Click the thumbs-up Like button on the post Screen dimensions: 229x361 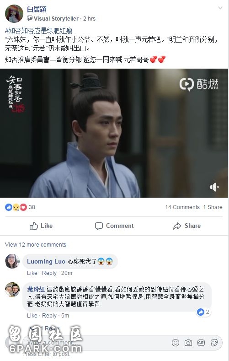coord(41,226)
